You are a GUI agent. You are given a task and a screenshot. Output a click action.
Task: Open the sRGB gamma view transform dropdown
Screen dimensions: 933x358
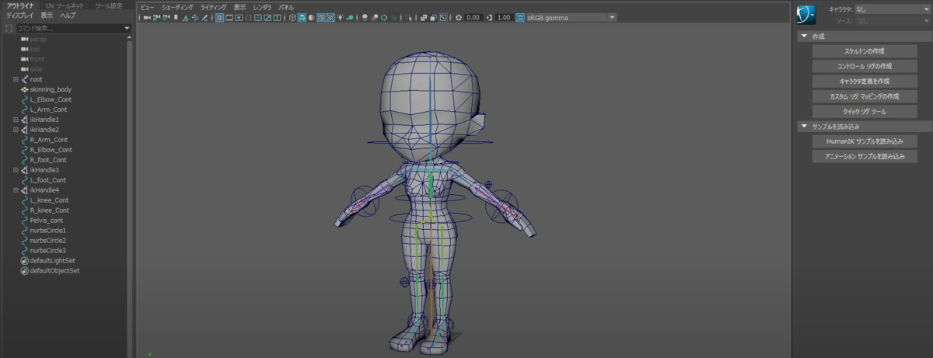pos(612,17)
